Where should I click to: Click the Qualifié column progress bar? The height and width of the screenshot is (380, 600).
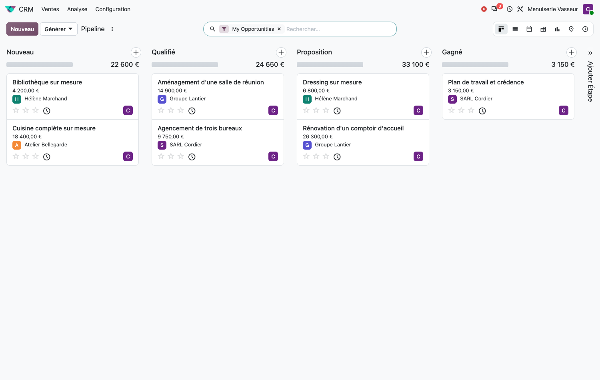(x=185, y=65)
